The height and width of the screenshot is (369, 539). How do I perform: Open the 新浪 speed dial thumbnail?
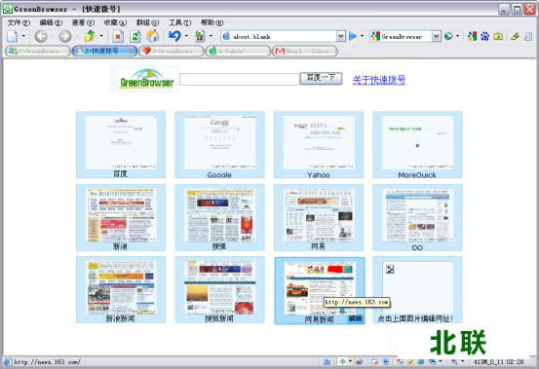(x=121, y=215)
